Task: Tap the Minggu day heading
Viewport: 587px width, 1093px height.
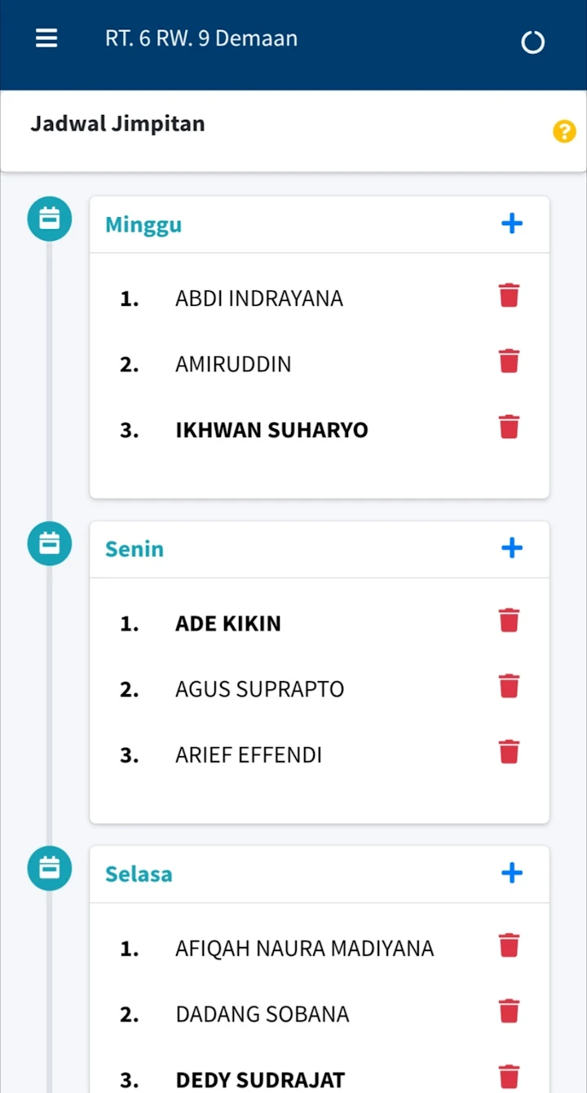Action: tap(143, 224)
